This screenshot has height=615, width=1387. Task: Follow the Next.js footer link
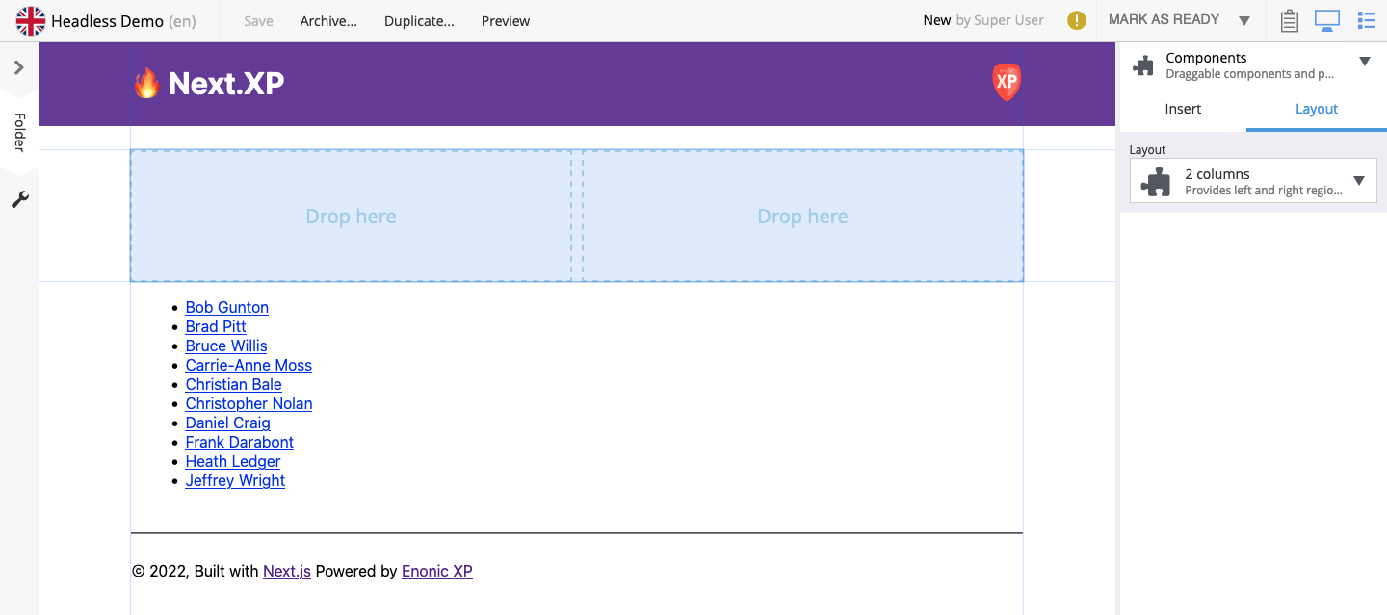(x=287, y=571)
